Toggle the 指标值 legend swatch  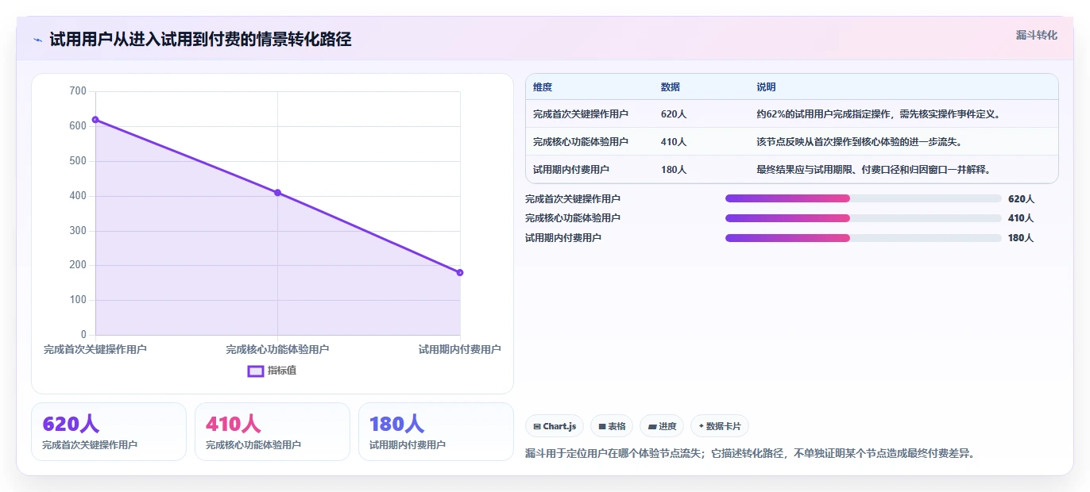[x=256, y=371]
